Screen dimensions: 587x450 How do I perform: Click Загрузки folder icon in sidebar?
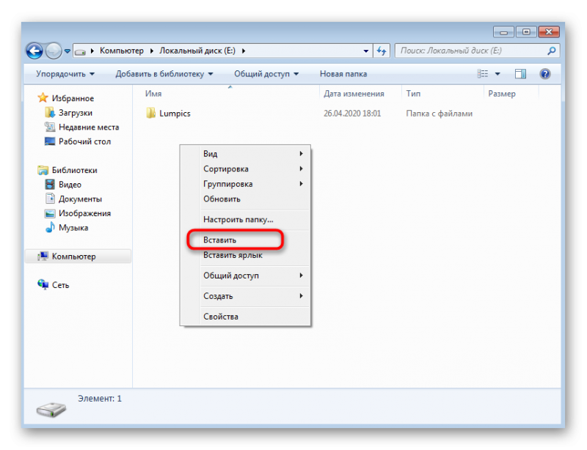coord(50,112)
